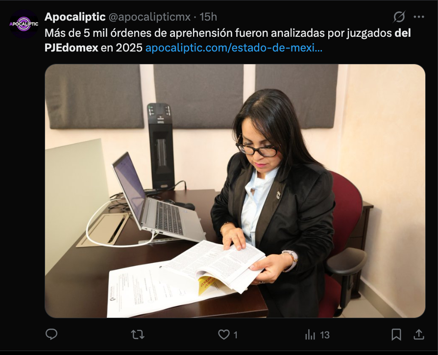The image size is (438, 355).
Task: Click the '2025' text in the tweet
Action: (129, 48)
